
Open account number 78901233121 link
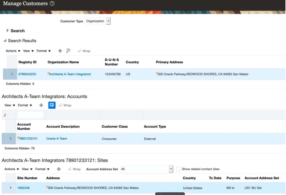click(x=28, y=139)
